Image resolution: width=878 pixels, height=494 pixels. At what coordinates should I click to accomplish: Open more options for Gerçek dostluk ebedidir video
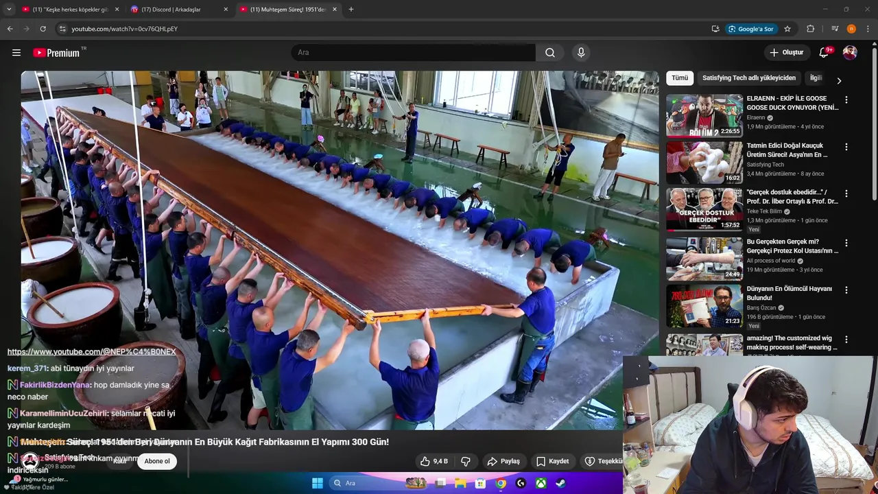click(846, 193)
